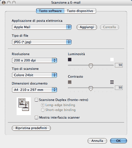Open the A4 document size dropdown
This screenshot has height=148, width=132.
click(x=34, y=90)
